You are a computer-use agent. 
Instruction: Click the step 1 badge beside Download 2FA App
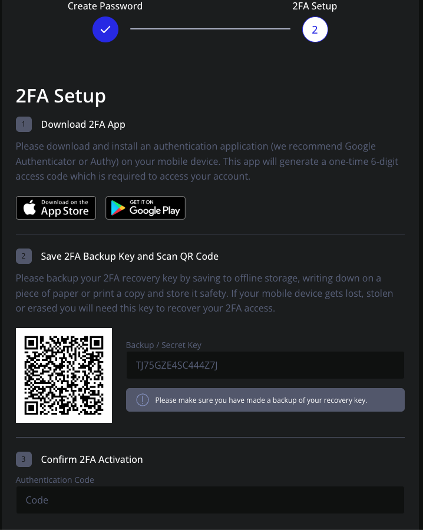click(24, 124)
